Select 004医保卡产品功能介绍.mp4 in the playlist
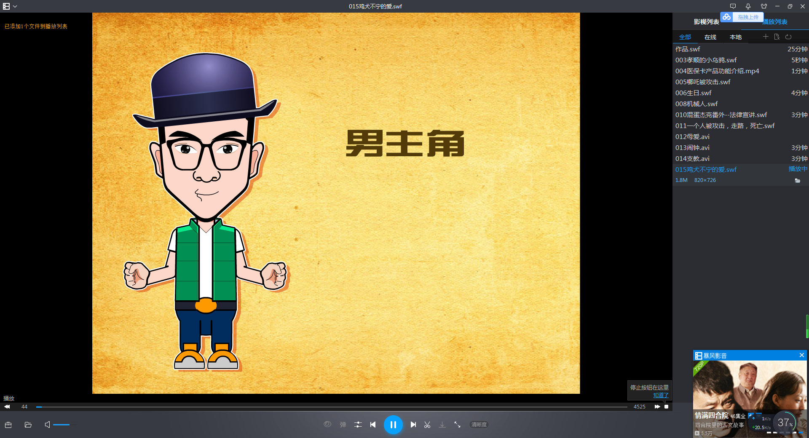Screen dimensions: 809x438 click(x=741, y=71)
